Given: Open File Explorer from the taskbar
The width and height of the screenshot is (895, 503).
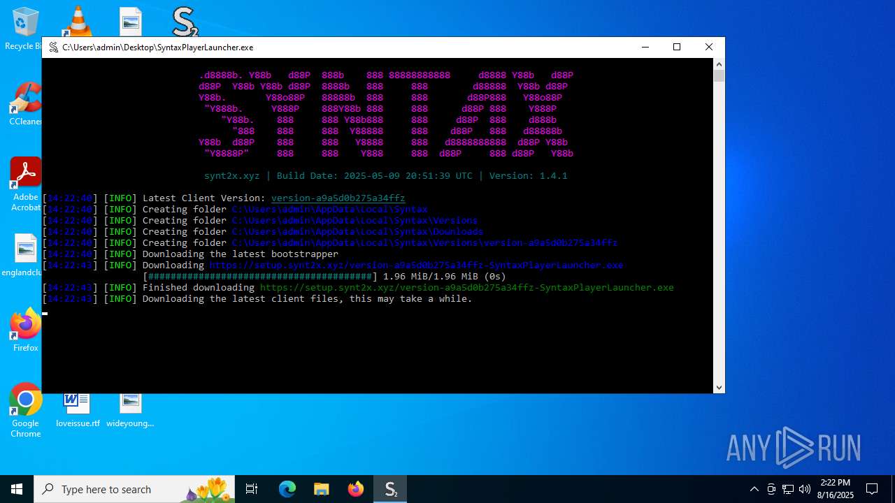Looking at the screenshot, I should 322,489.
